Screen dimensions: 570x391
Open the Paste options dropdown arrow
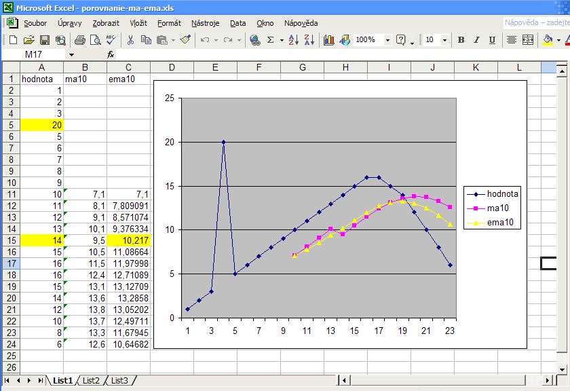174,40
